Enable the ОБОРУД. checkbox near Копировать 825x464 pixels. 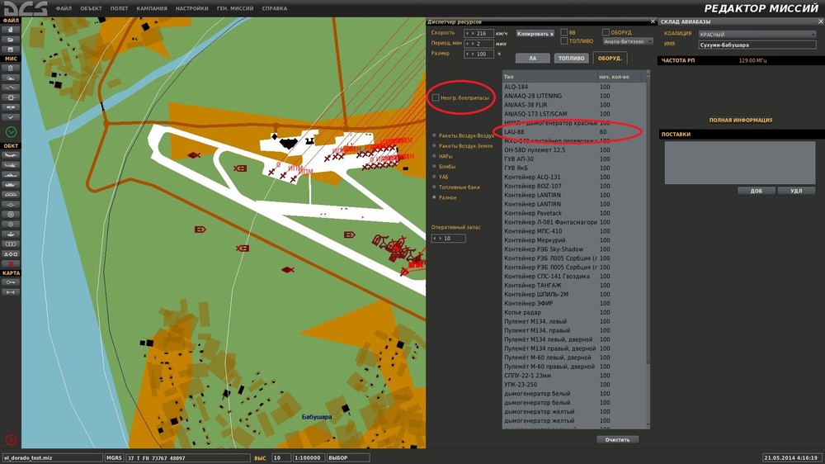tap(606, 33)
